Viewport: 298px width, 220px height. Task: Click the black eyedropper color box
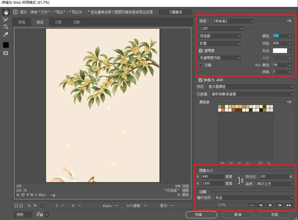[x=6, y=45]
